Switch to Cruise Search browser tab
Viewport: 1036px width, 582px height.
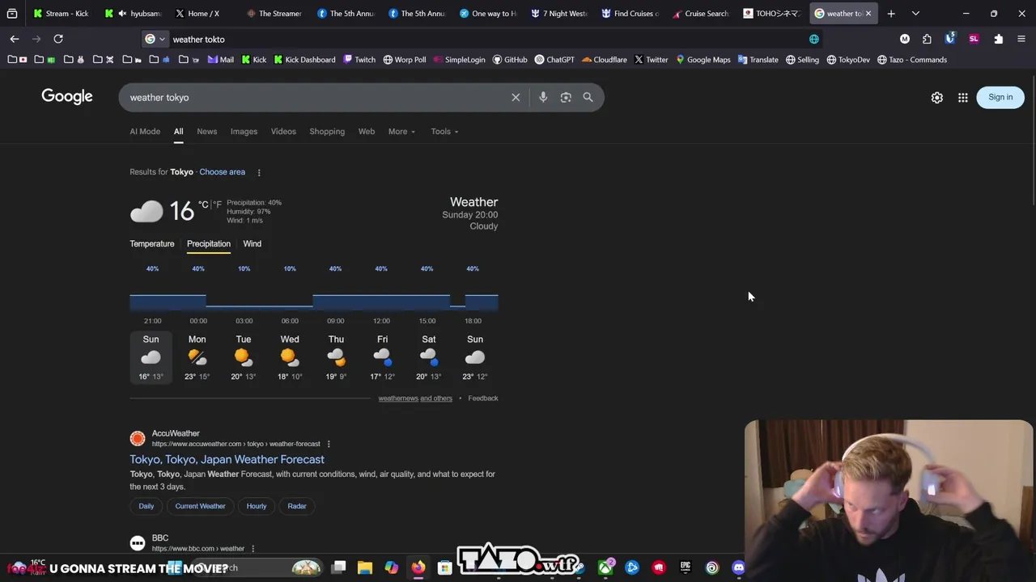point(701,13)
